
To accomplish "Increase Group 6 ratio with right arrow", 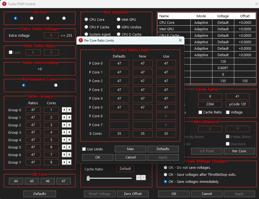I will [69, 155].
